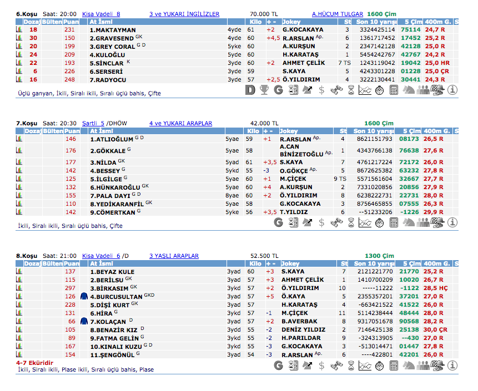Viewport: 478px width, 391px height.
Task: Click the hourglass icon in race 8 toolbar
Action: (350, 365)
